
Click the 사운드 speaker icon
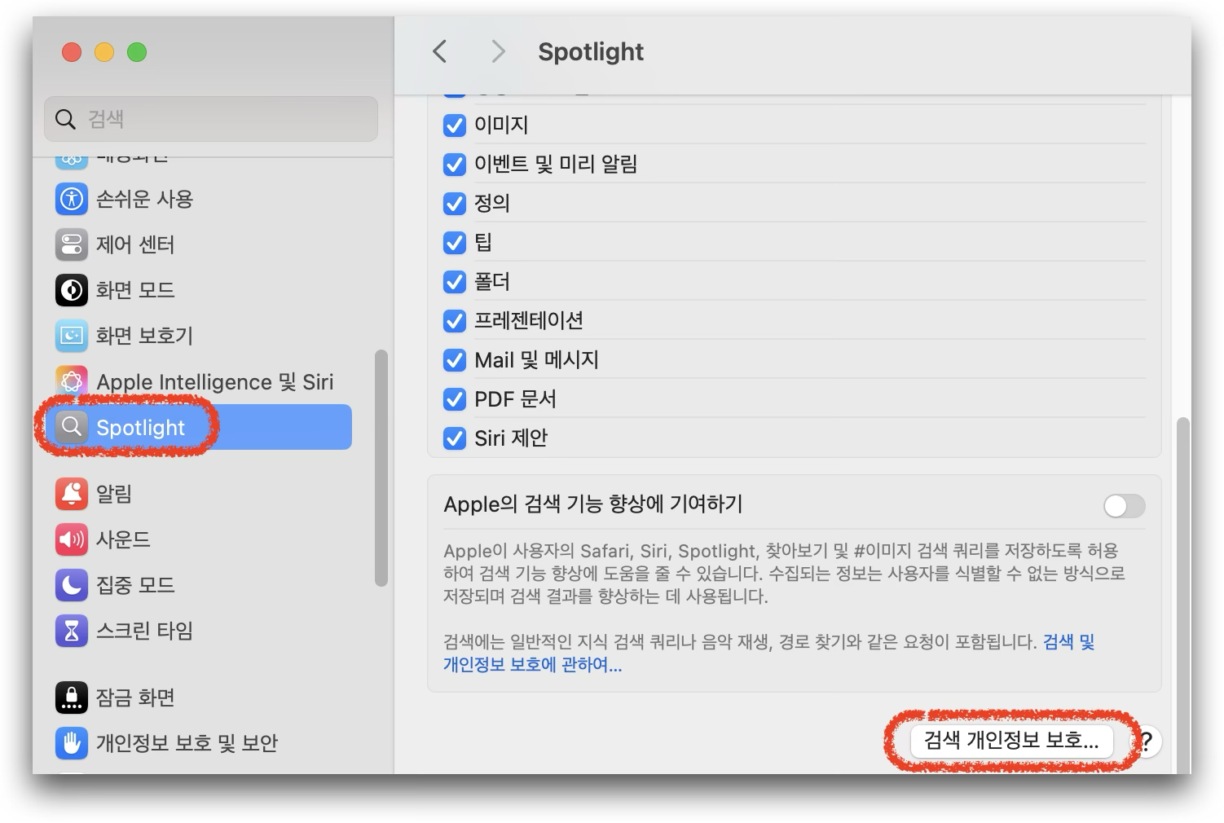72,539
